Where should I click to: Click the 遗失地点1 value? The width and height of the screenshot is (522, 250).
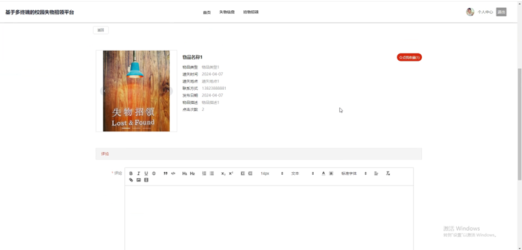pyautogui.click(x=211, y=81)
